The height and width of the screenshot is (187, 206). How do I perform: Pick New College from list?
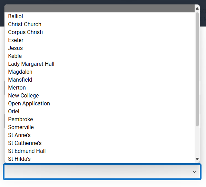click(99, 96)
